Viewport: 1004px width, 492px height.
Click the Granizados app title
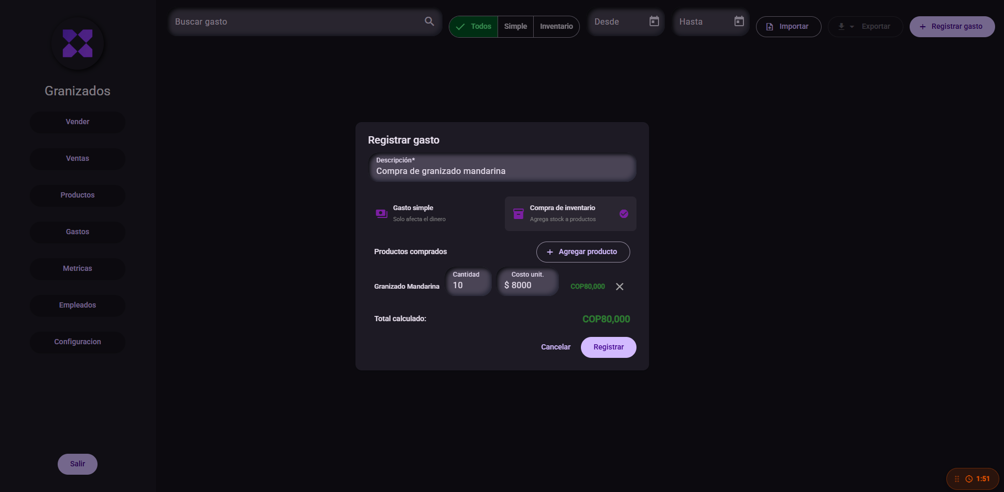tap(78, 91)
